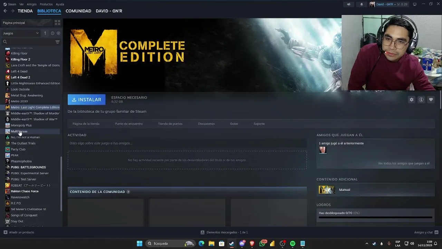This screenshot has width=442, height=249.
Task: Click the achievements progress bar
Action: pyautogui.click(x=375, y=218)
